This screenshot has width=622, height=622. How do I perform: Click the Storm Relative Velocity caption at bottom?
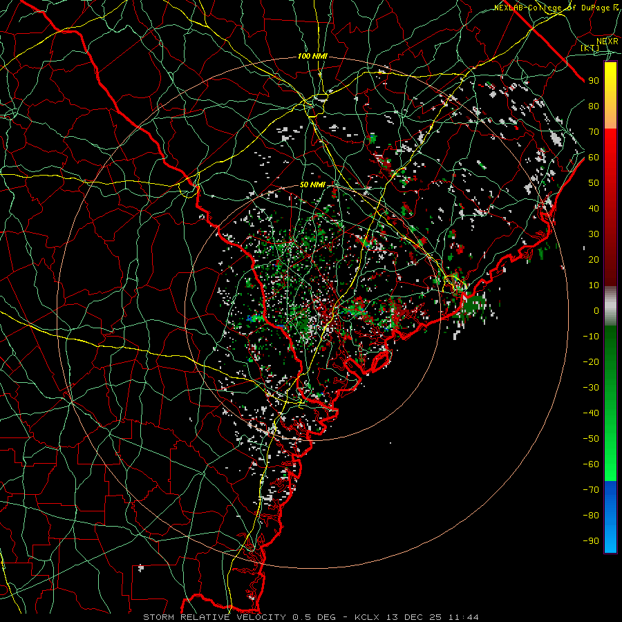[310, 617]
